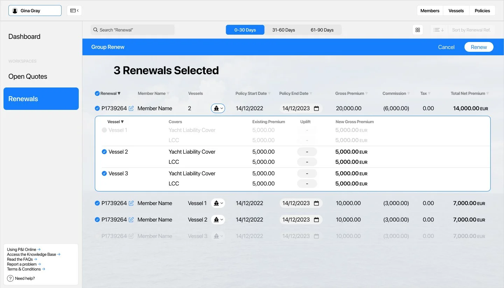The height and width of the screenshot is (288, 504).
Task: Cancel the group renew
Action: [x=446, y=47]
